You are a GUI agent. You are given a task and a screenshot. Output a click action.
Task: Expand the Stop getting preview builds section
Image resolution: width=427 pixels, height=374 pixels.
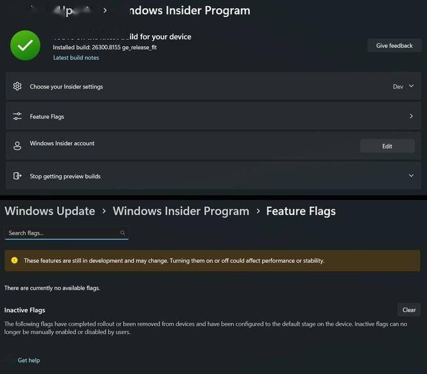(x=411, y=176)
